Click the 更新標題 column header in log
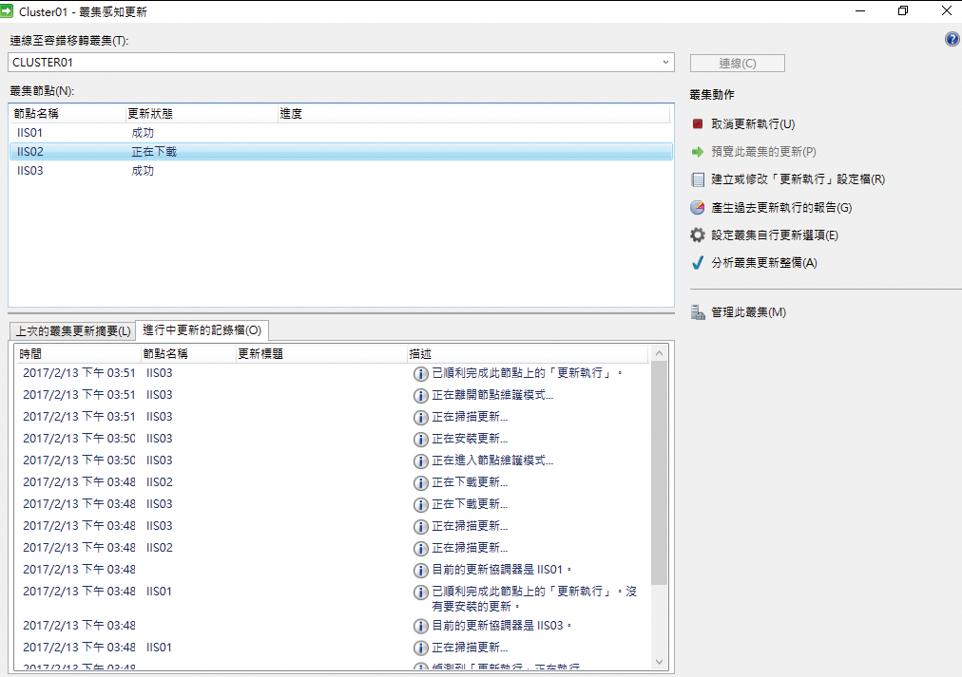The width and height of the screenshot is (962, 677). coord(321,353)
